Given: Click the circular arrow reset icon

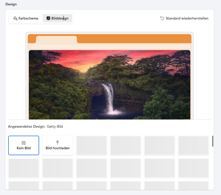Looking at the screenshot, I should tap(162, 18).
